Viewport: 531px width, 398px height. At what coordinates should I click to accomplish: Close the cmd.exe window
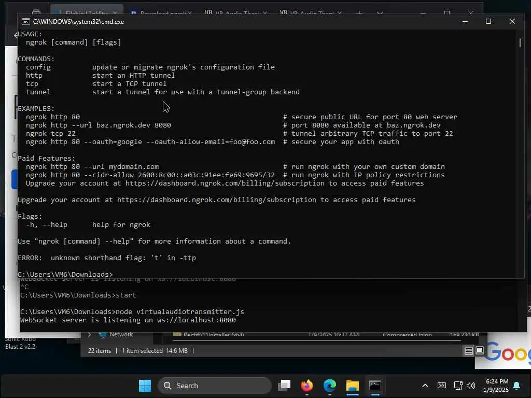pos(512,22)
